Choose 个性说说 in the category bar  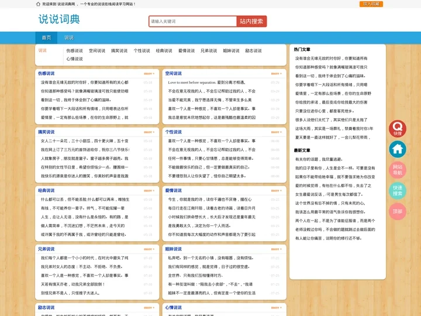click(x=142, y=50)
